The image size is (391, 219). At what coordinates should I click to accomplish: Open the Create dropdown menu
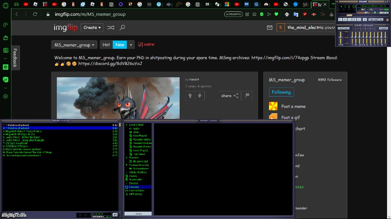click(92, 28)
